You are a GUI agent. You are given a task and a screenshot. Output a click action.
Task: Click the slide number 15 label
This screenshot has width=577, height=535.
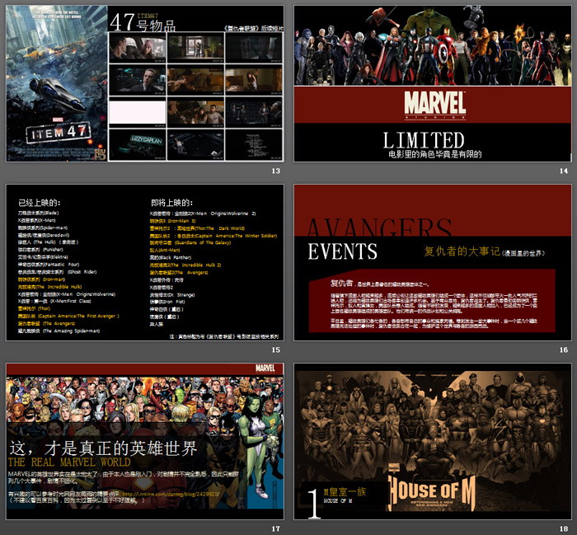pos(275,350)
